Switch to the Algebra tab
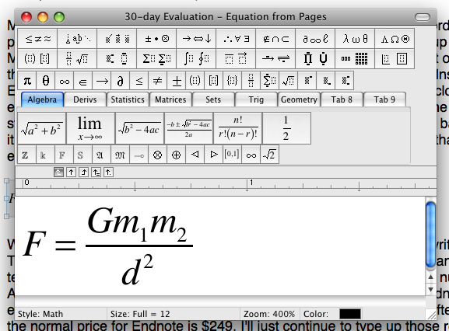Image resolution: width=449 pixels, height=331 pixels. coord(42,99)
